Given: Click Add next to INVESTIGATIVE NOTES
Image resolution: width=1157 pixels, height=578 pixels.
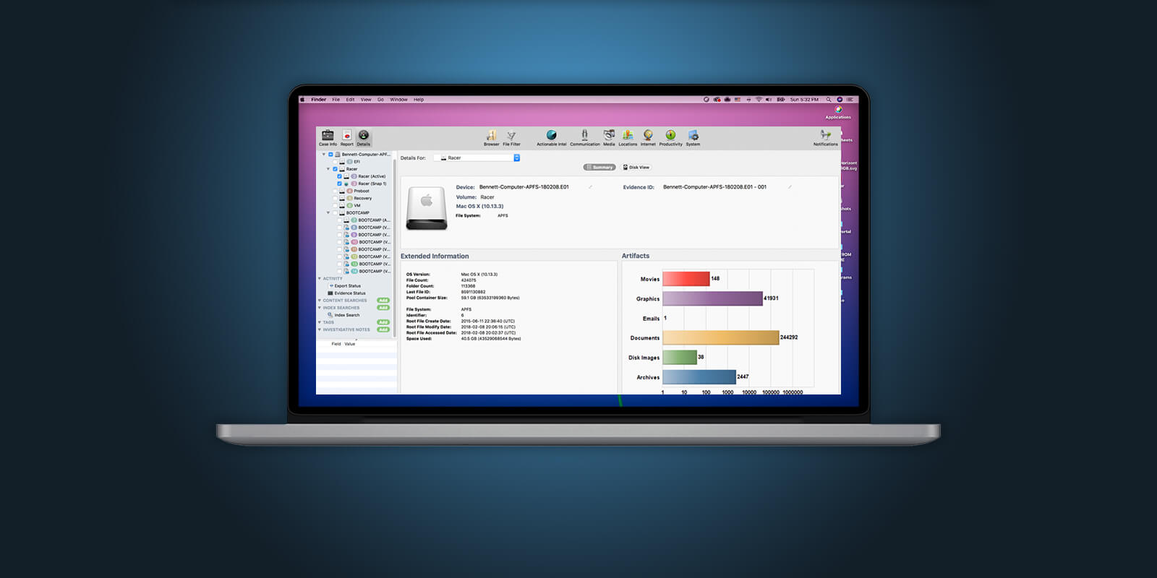Looking at the screenshot, I should pos(383,329).
